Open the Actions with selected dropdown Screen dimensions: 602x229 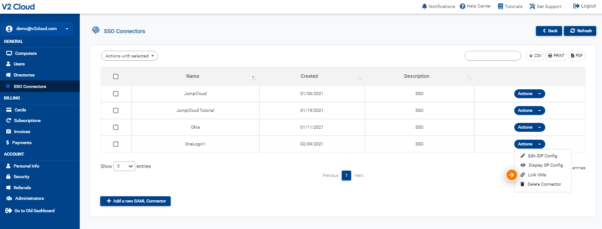pos(129,56)
